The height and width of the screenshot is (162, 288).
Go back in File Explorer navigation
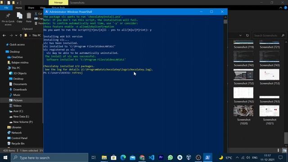pyautogui.click(x=4, y=36)
